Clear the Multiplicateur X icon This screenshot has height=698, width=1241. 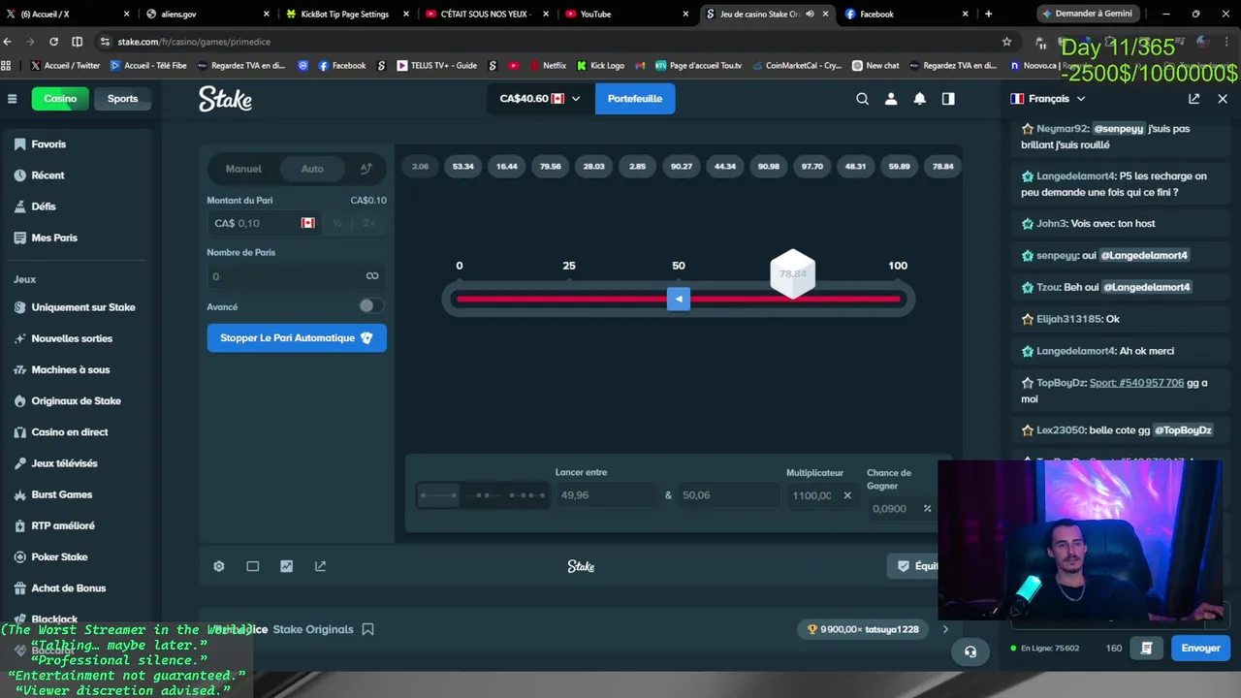pyautogui.click(x=847, y=495)
